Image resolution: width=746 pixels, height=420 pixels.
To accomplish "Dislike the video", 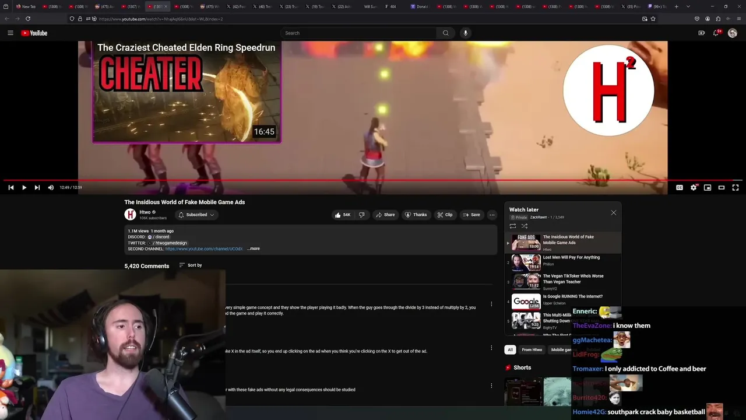I will (x=361, y=215).
